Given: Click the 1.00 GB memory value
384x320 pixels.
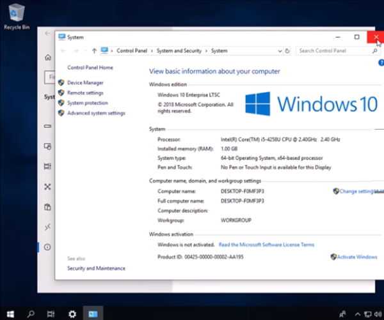Looking at the screenshot, I should pyautogui.click(x=229, y=149).
